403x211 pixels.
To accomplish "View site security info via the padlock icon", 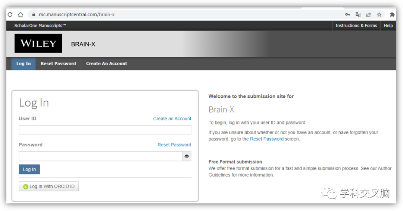I will click(x=34, y=14).
